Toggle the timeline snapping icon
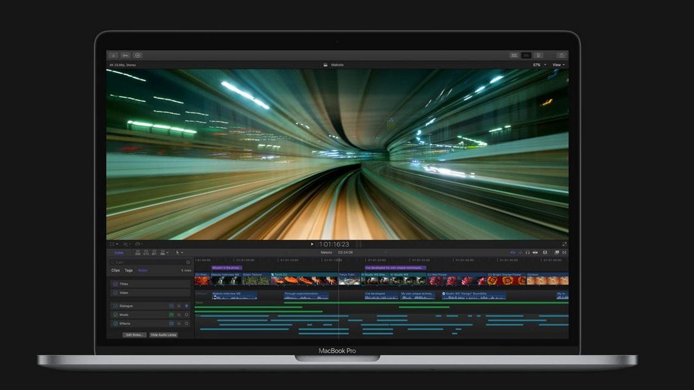 pyautogui.click(x=536, y=252)
